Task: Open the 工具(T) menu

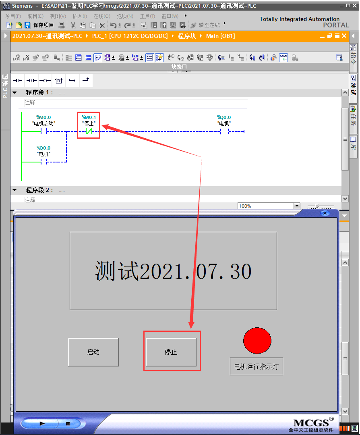Action: click(x=147, y=16)
